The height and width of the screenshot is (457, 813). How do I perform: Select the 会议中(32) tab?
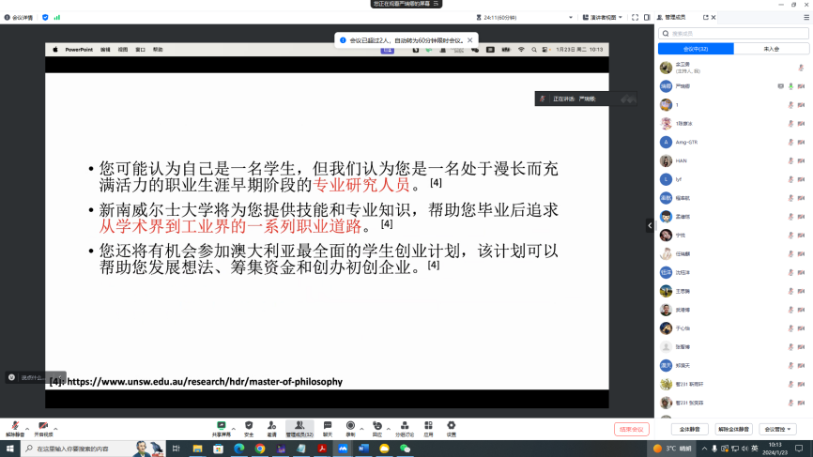(696, 49)
